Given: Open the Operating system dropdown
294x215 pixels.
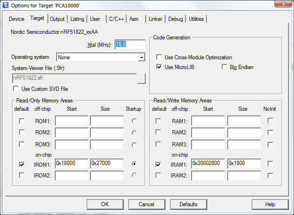Looking at the screenshot, I should pyautogui.click(x=141, y=57).
